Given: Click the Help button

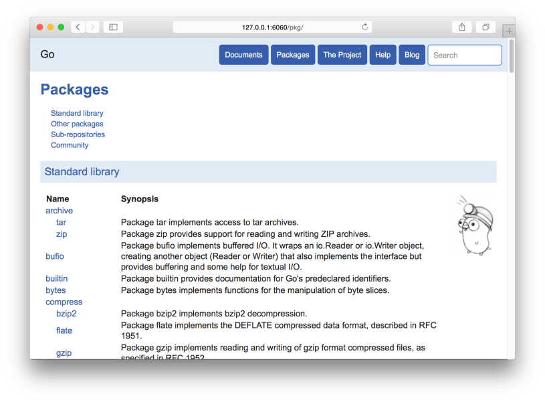Looking at the screenshot, I should coord(383,55).
